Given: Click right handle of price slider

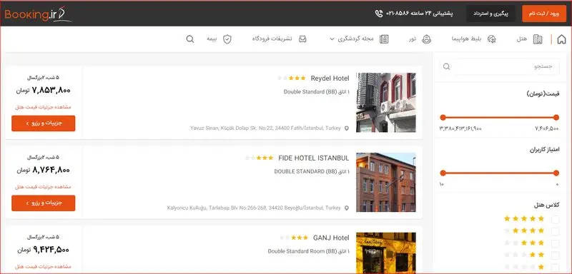Looking at the screenshot, I should pyautogui.click(x=556, y=117).
